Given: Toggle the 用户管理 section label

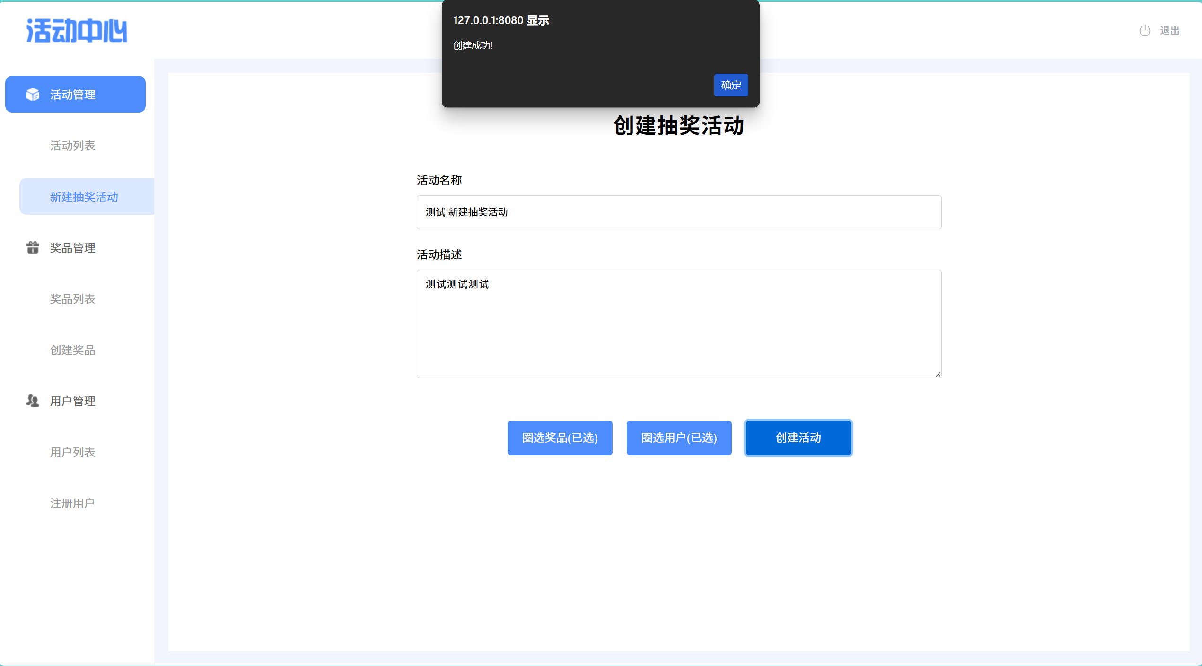Looking at the screenshot, I should click(x=73, y=401).
